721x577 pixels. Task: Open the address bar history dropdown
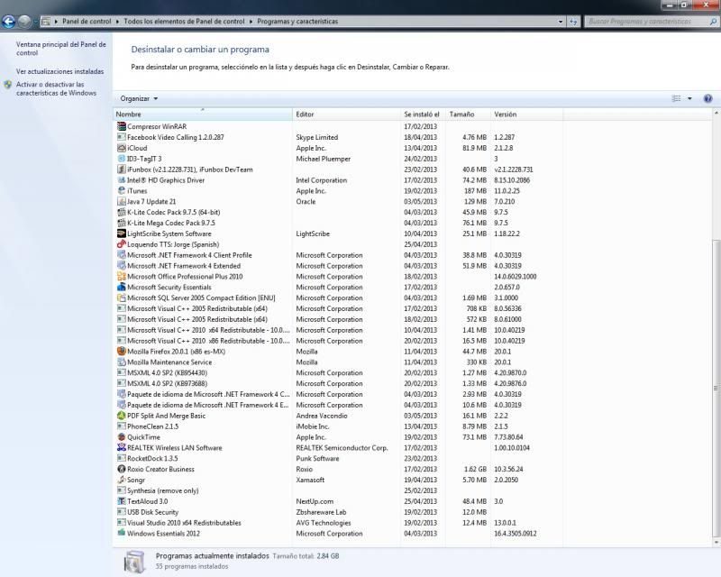click(x=560, y=21)
